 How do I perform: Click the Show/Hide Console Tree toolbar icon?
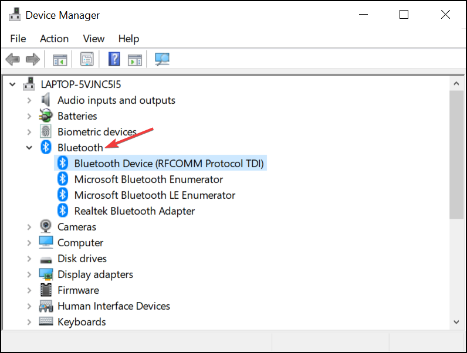pos(60,59)
